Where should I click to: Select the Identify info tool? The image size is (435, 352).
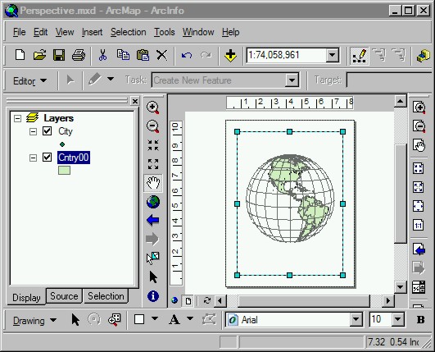pyautogui.click(x=153, y=296)
